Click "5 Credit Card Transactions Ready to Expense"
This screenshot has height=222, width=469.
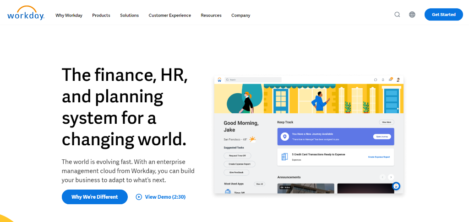319,154
